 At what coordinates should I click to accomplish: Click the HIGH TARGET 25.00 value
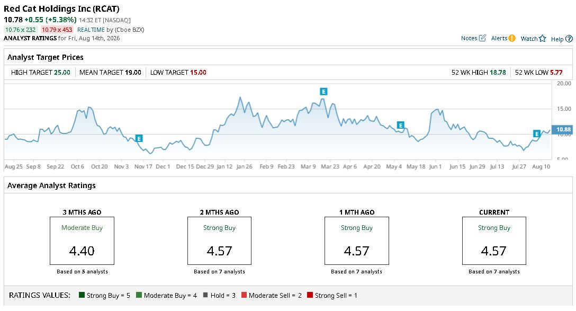pyautogui.click(x=62, y=73)
